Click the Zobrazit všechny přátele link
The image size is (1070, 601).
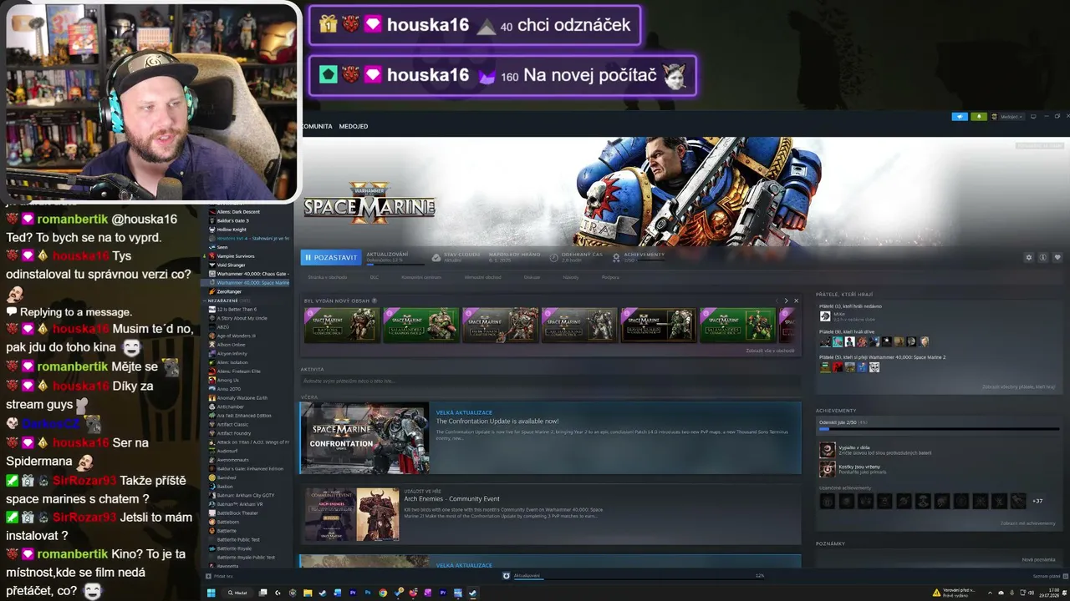point(1018,387)
